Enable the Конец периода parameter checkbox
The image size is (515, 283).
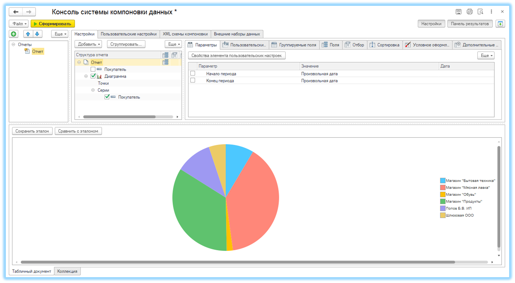[193, 80]
